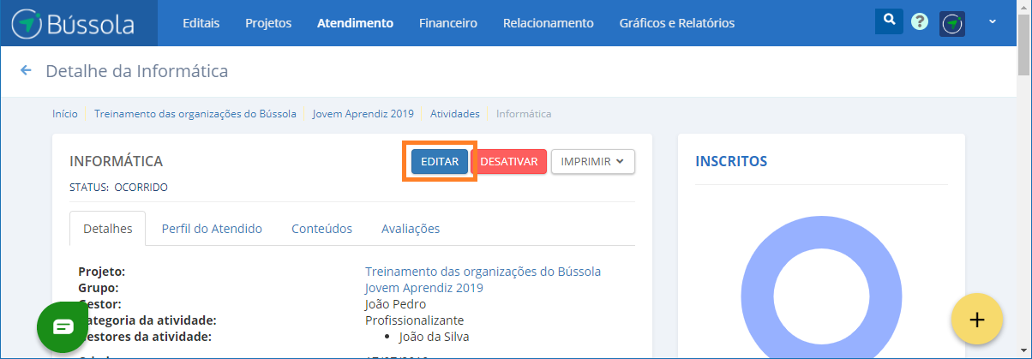
Task: Click the EDITAR button
Action: (440, 161)
